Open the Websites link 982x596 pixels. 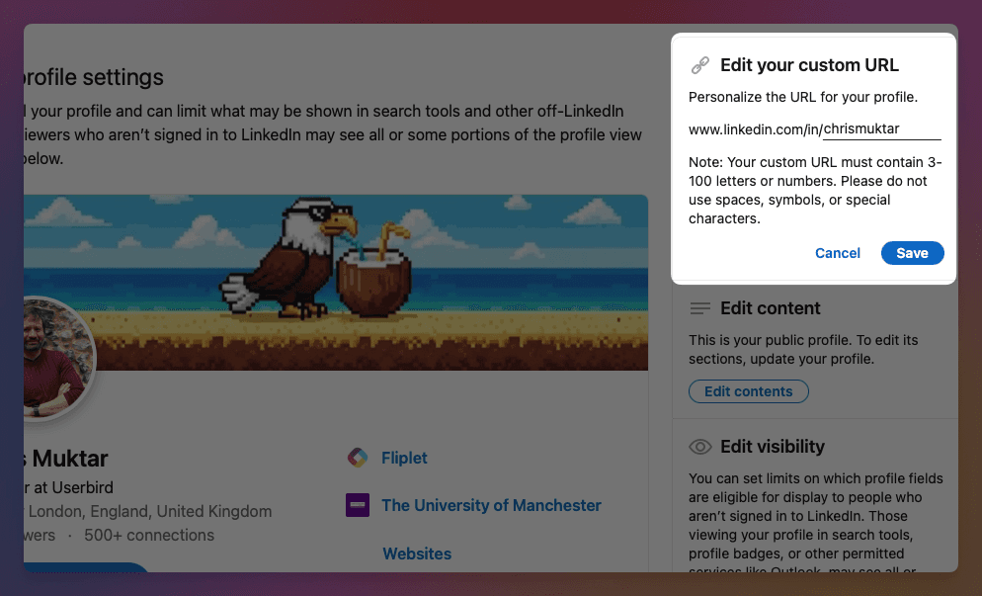[x=417, y=553]
